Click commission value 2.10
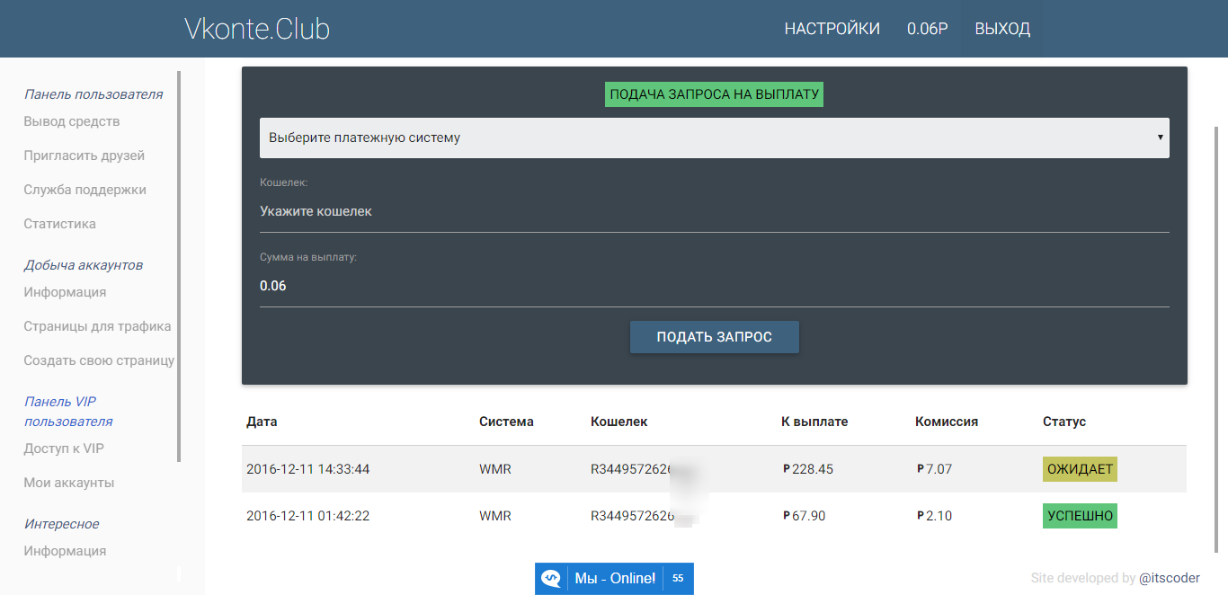 click(x=934, y=516)
